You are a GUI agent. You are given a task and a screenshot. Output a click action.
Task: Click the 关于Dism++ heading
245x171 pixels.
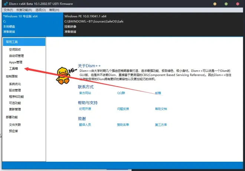pyautogui.click(x=89, y=66)
